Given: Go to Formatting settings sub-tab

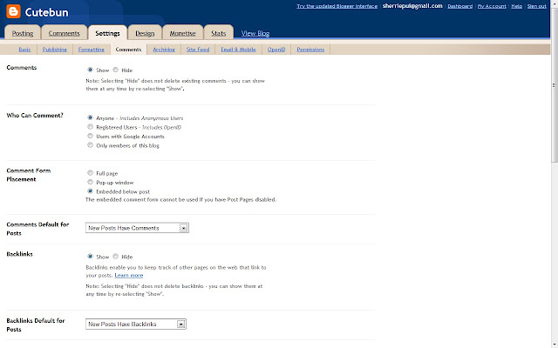Looking at the screenshot, I should tap(92, 50).
